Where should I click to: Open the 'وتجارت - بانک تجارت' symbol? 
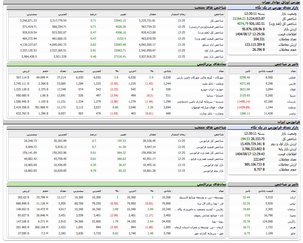(x=206, y=113)
